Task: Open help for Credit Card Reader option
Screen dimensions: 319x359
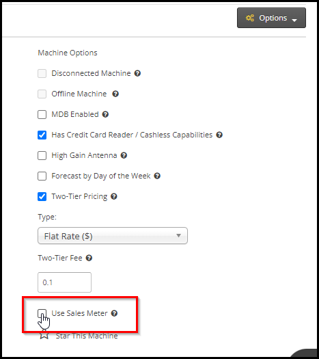Action: 219,135
